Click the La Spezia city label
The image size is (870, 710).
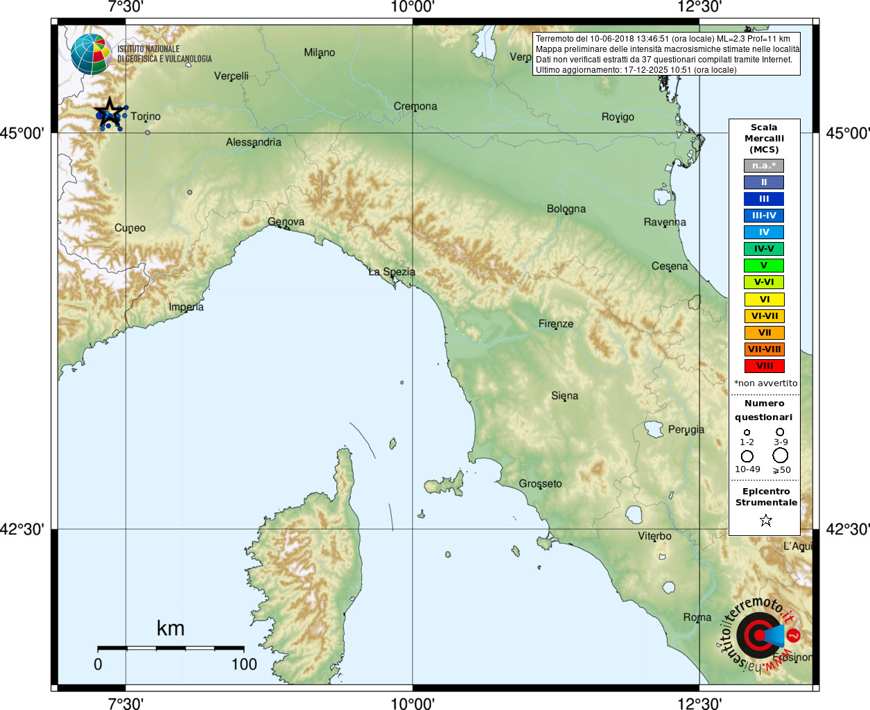tap(392, 272)
